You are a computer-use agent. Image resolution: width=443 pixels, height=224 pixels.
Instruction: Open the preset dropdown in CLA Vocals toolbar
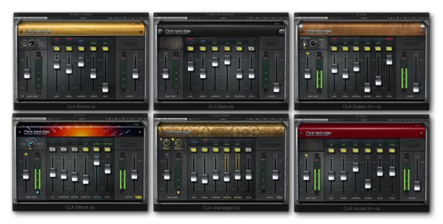[x=363, y=120]
